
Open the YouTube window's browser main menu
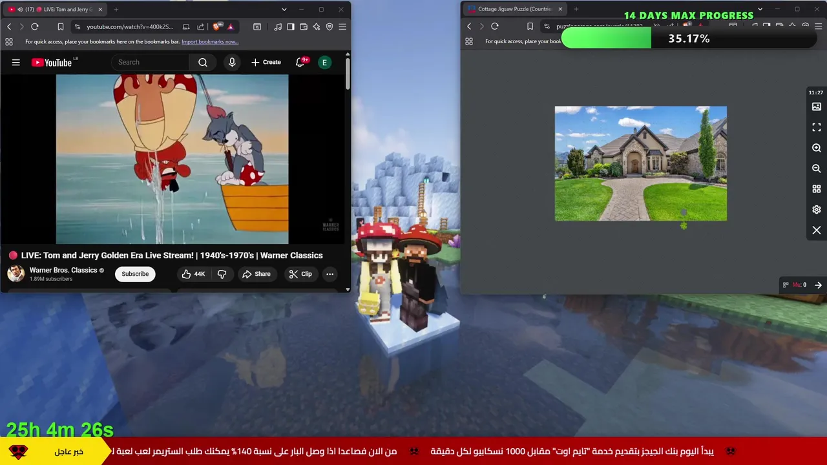coord(342,26)
